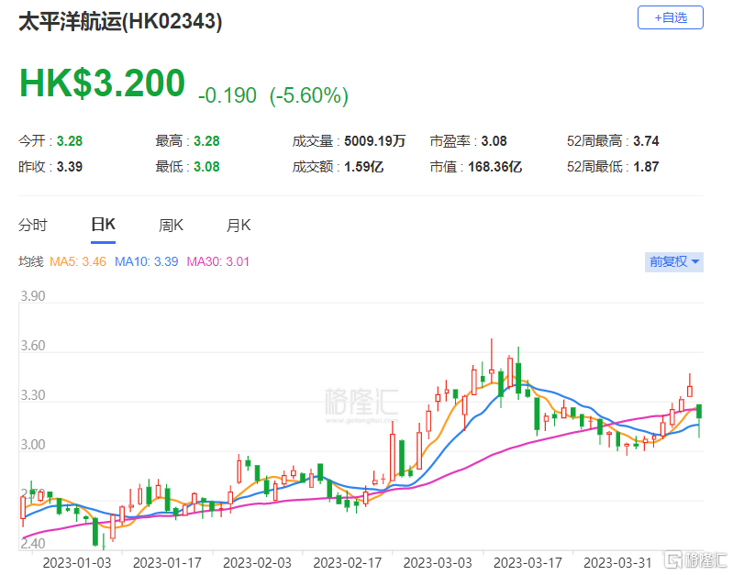This screenshot has height=575, width=733.
Task: Click the 市值 market cap 168.36亿
Action: pos(495,167)
